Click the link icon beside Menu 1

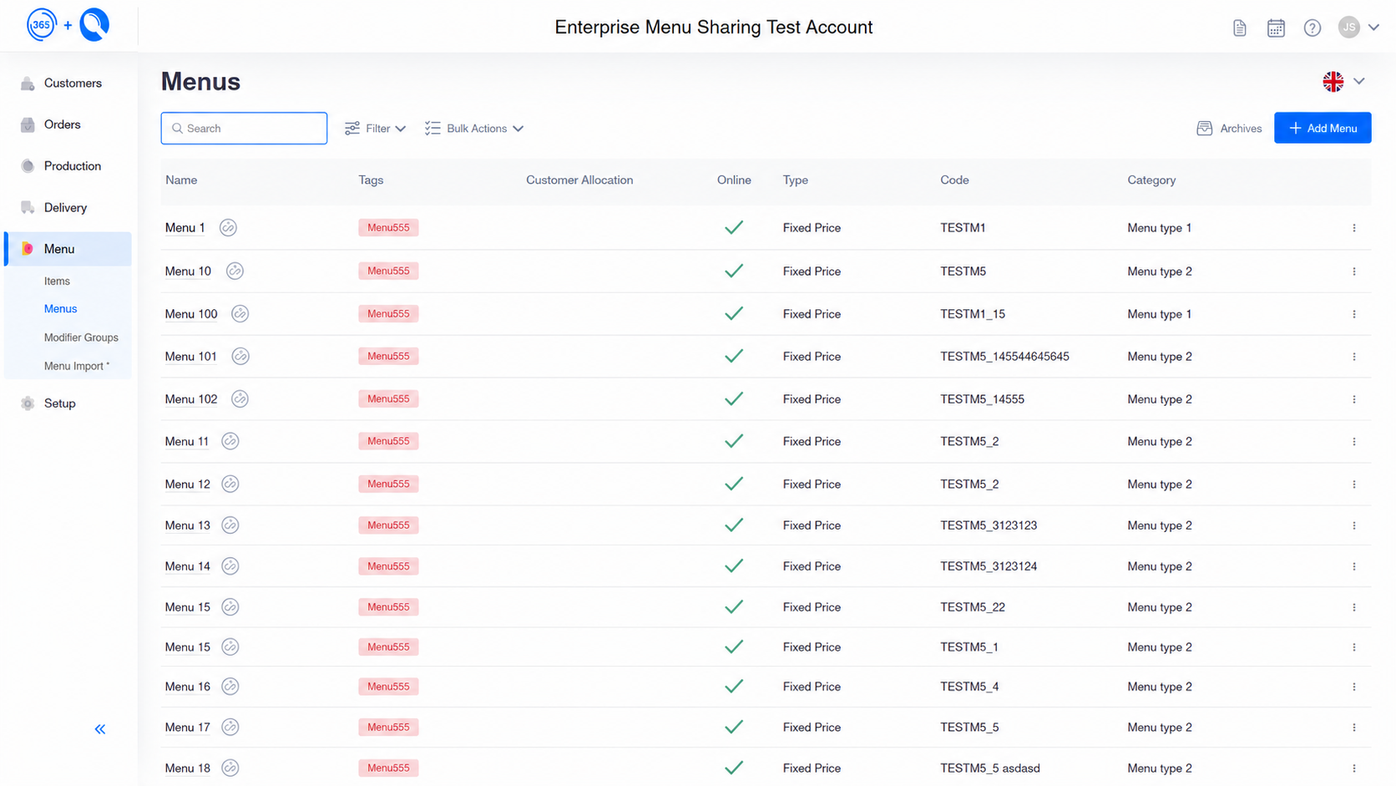[x=228, y=227]
